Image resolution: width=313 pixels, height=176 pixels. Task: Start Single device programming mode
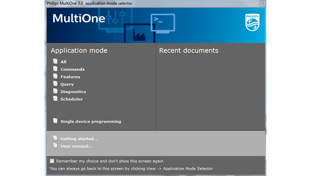pyautogui.click(x=91, y=122)
